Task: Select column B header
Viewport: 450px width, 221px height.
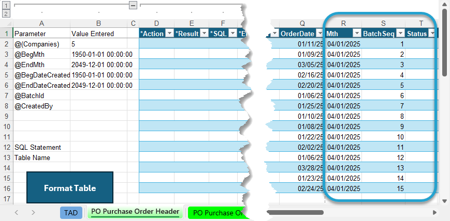Action: [x=99, y=23]
